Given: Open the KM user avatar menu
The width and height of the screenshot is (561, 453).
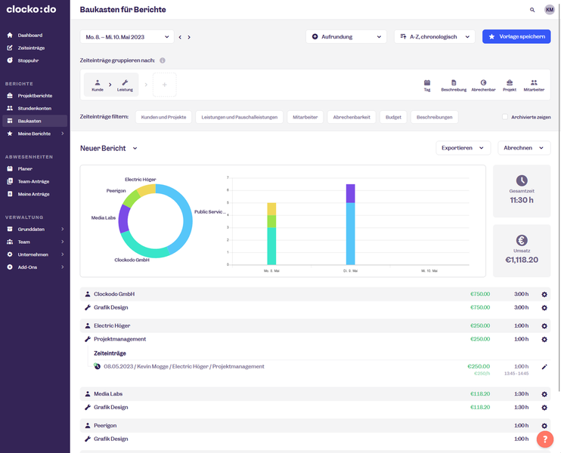Looking at the screenshot, I should click(x=549, y=10).
